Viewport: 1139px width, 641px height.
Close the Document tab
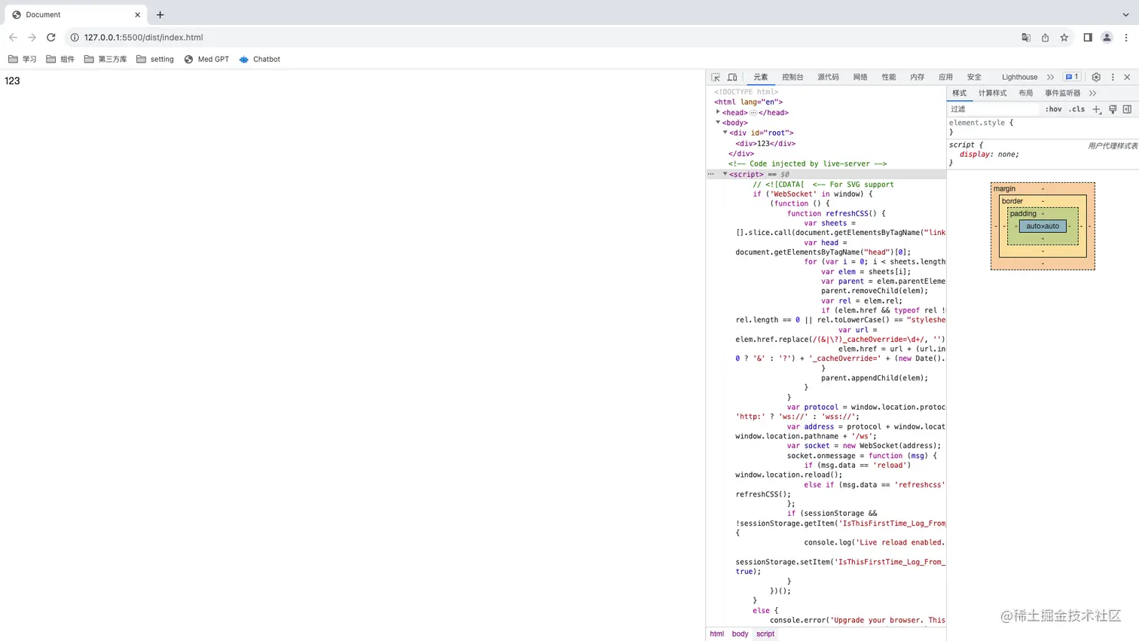[x=138, y=14]
